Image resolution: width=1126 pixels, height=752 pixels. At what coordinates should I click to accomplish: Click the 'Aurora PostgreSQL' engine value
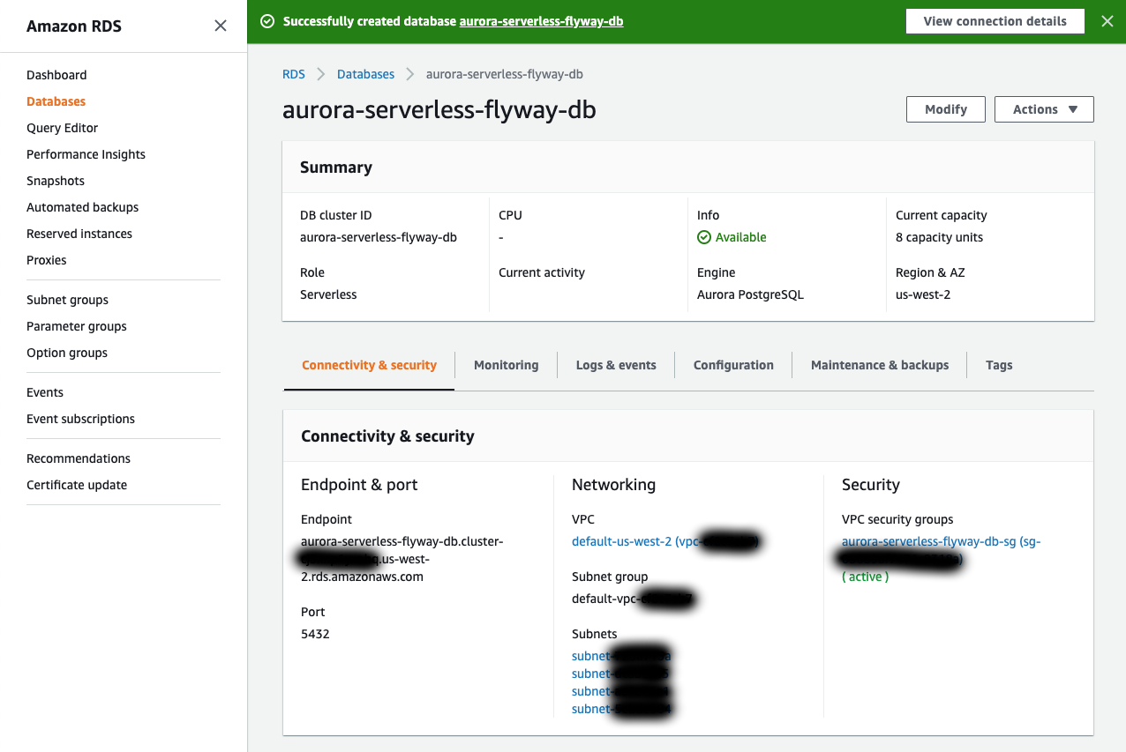point(750,294)
